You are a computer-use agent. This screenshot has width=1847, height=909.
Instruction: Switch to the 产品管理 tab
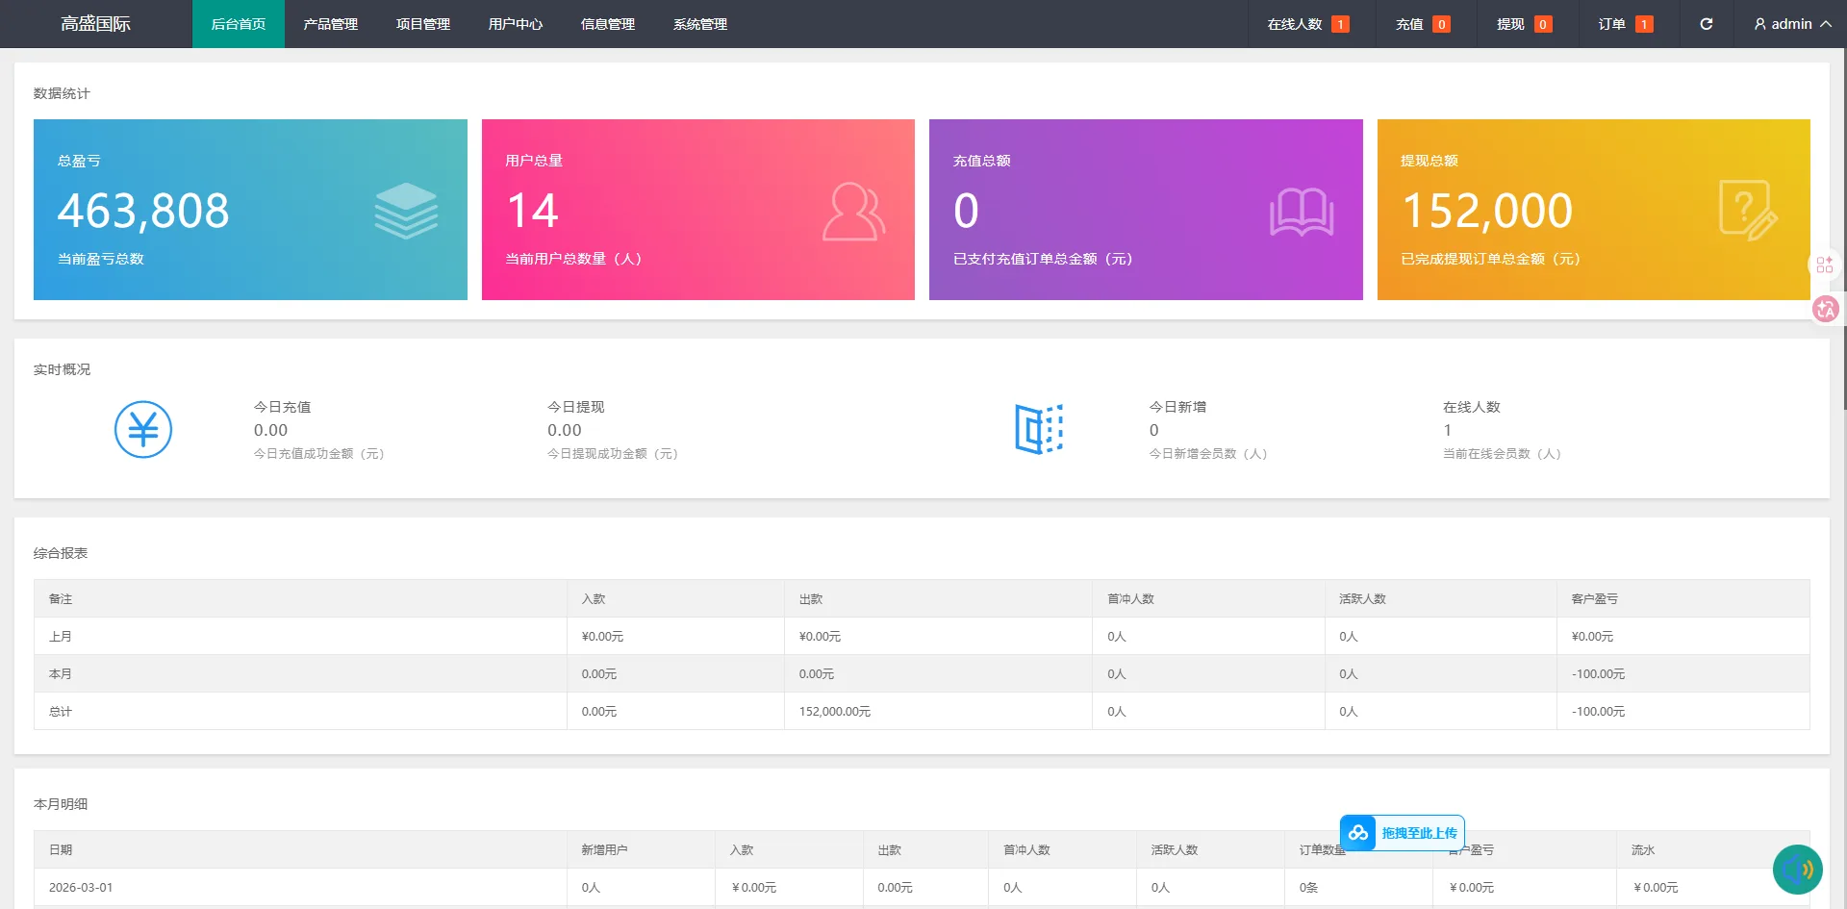coord(330,24)
